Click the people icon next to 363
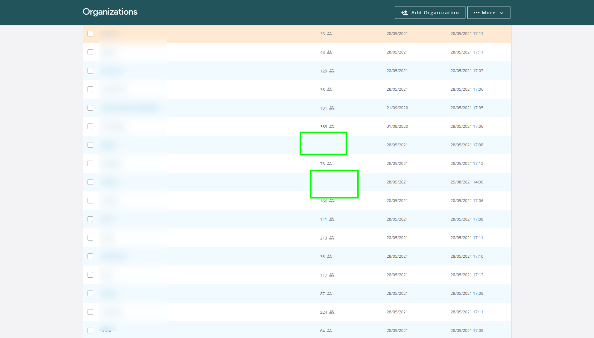Viewport: 594px width, 338px height. point(332,126)
